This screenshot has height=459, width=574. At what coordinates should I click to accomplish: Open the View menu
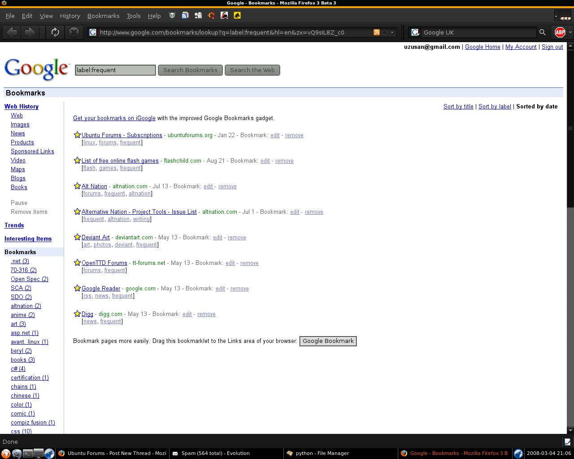tap(46, 16)
